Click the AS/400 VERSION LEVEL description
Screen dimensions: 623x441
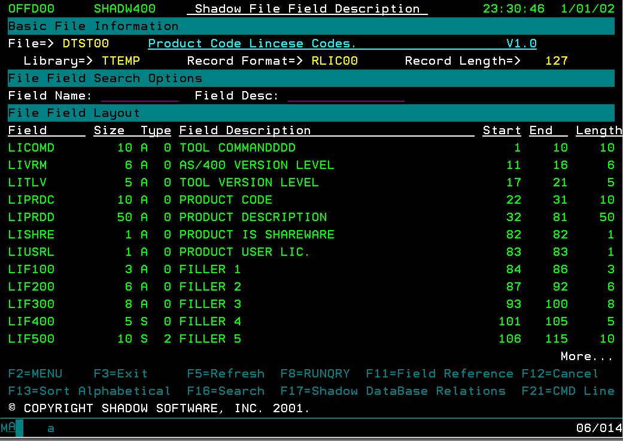(257, 165)
